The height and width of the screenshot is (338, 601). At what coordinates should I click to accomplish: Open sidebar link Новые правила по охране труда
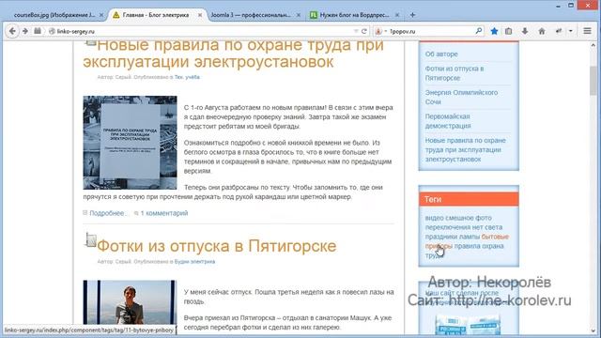[466, 150]
